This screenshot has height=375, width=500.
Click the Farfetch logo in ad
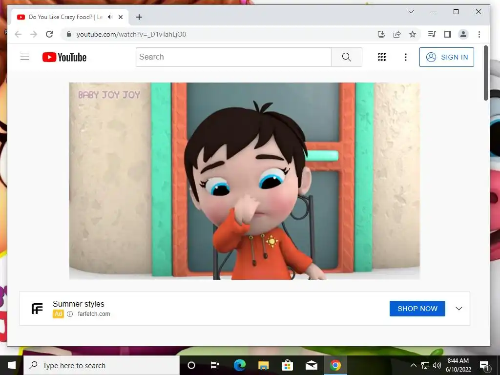coord(37,309)
